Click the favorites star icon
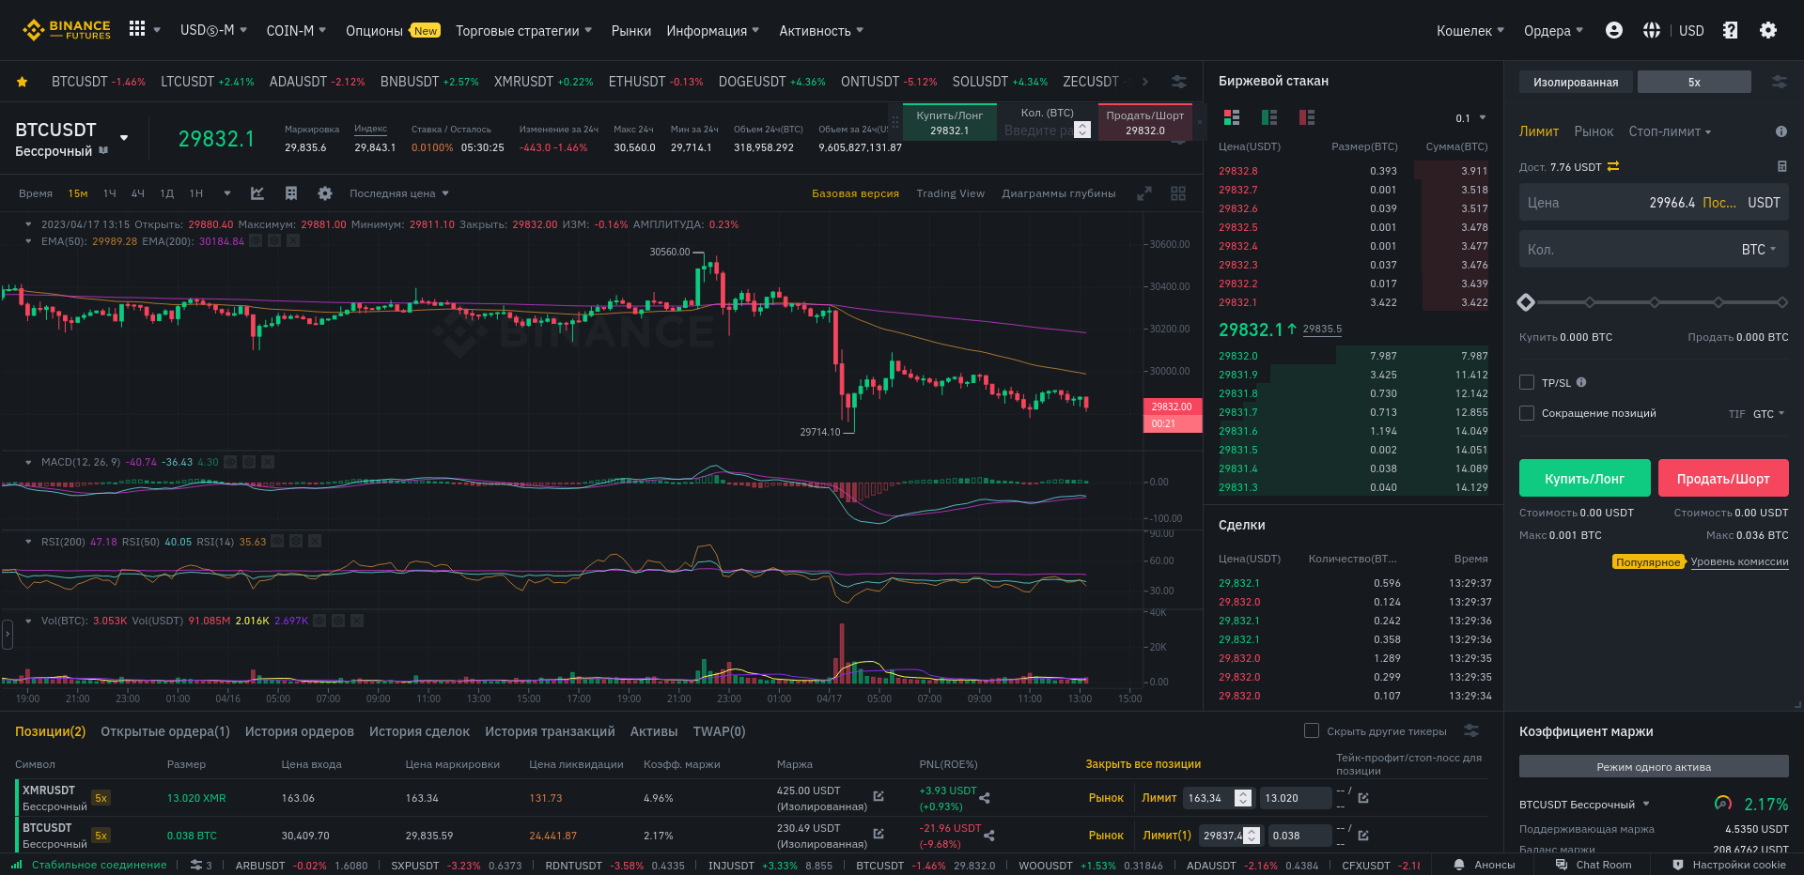1804x875 pixels. pos(22,82)
